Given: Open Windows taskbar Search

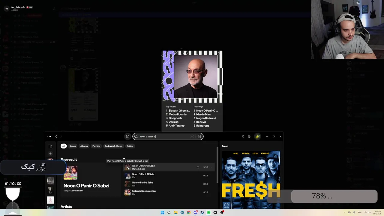Looking at the screenshot, I should pyautogui.click(x=169, y=212).
